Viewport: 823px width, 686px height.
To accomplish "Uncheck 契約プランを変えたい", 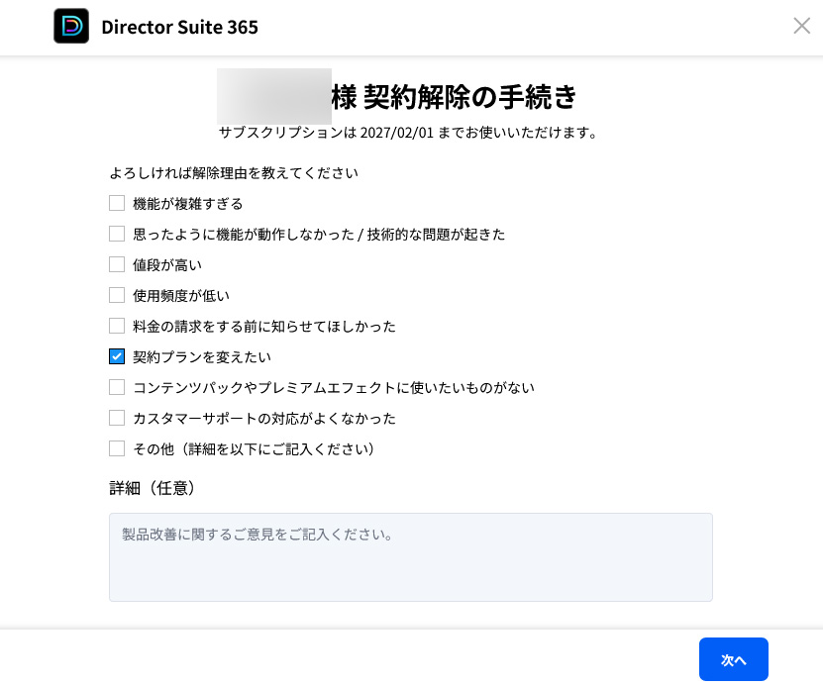I will tap(117, 356).
